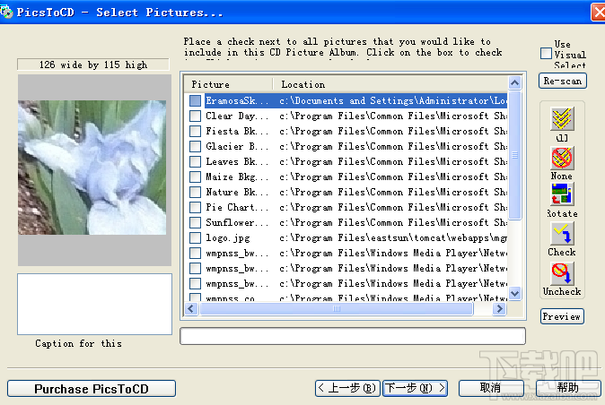Screen dimensions: 605x405
Task: Click the long text field below the list
Action: pyautogui.click(x=353, y=336)
